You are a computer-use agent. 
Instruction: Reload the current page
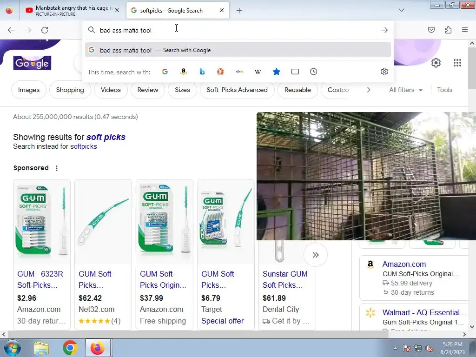click(45, 30)
